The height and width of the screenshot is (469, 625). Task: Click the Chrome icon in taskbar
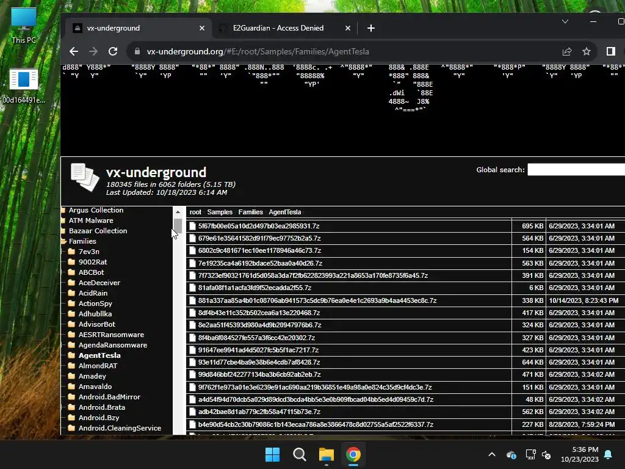353,454
